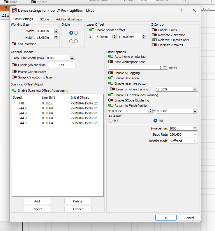
Task: Toggle Enable laser fire button
Action: coord(111,83)
